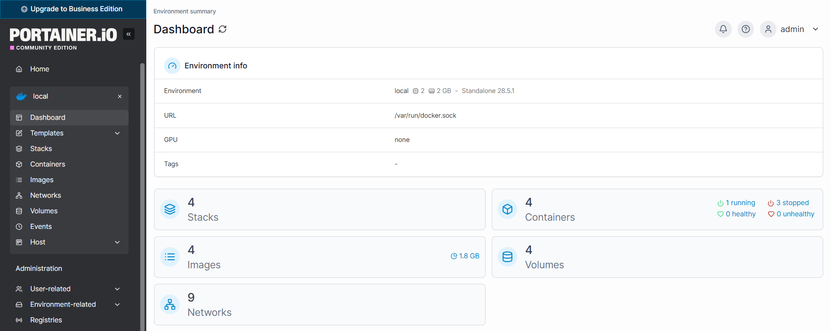Click the Environment info gauge icon
This screenshot has width=831, height=331.
(172, 66)
